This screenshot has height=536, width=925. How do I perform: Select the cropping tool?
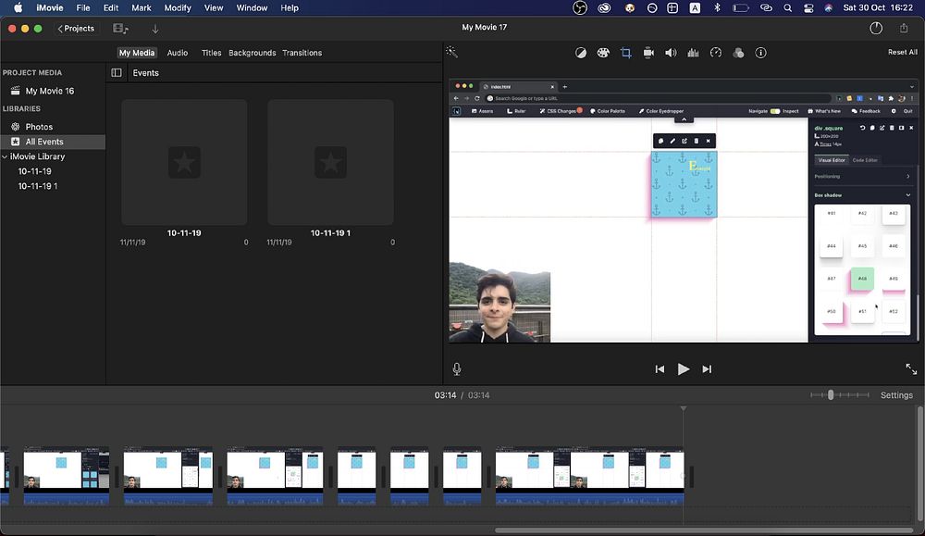click(626, 53)
